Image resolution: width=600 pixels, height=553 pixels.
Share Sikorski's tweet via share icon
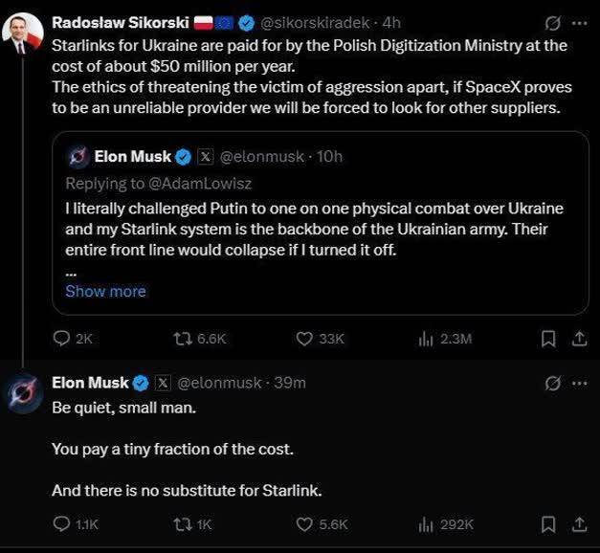578,338
